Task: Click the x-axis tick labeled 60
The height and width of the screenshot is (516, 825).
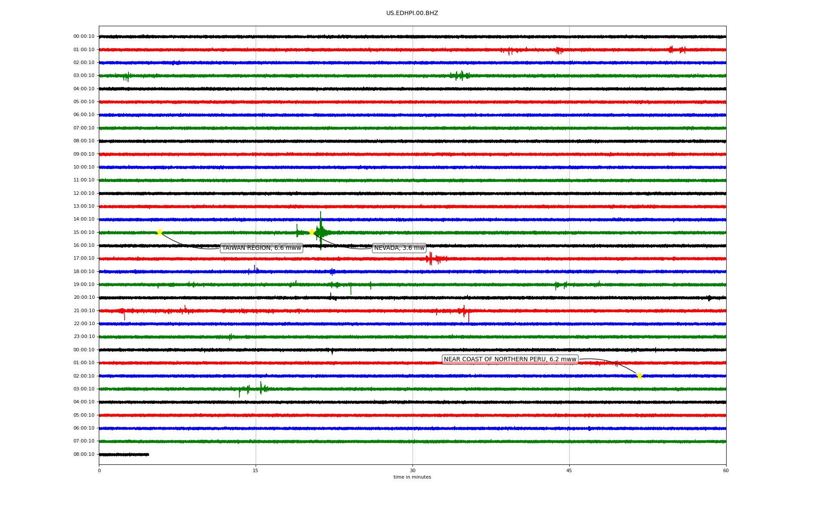Action: [726, 470]
